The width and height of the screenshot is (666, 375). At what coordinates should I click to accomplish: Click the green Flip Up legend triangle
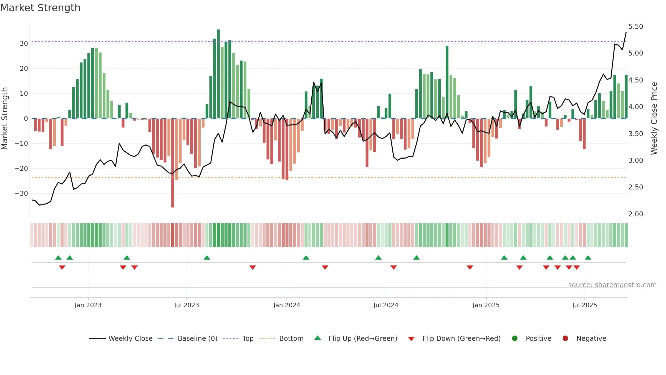318,338
